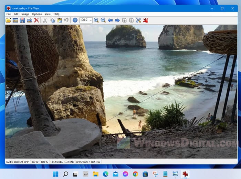241x179 pixels.
Task: Open settings via the wrench and screwdriver icon
Action: click(x=138, y=20)
